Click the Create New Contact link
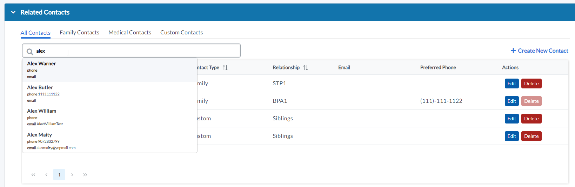 [543, 51]
